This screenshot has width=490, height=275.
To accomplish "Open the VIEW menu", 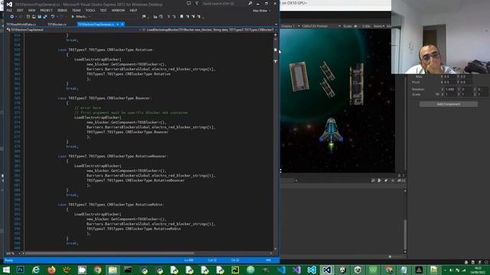I will pos(31,10).
